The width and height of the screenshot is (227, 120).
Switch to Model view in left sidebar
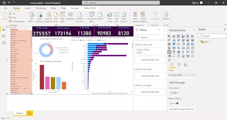pyautogui.click(x=3, y=43)
